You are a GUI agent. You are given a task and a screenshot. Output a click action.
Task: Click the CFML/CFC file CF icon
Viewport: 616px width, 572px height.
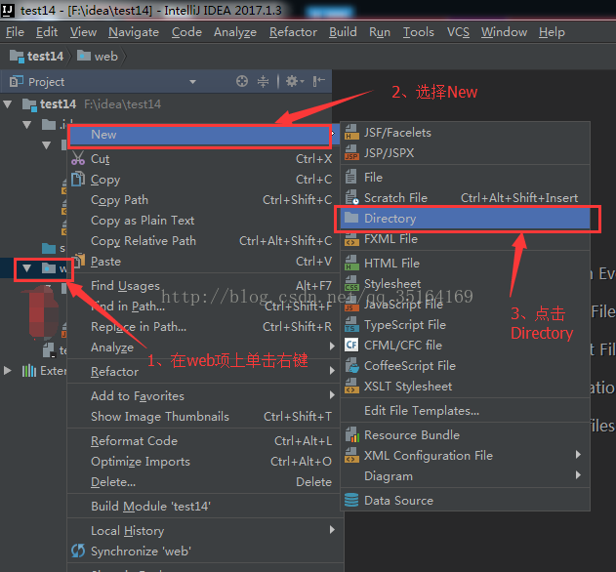tap(351, 345)
